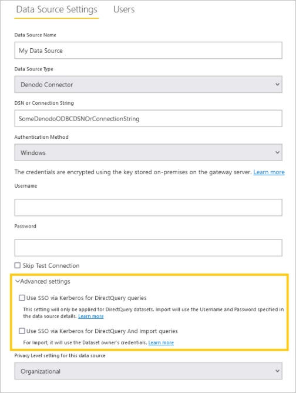Click the Data Source Name input field
The height and width of the screenshot is (393, 296).
click(149, 51)
